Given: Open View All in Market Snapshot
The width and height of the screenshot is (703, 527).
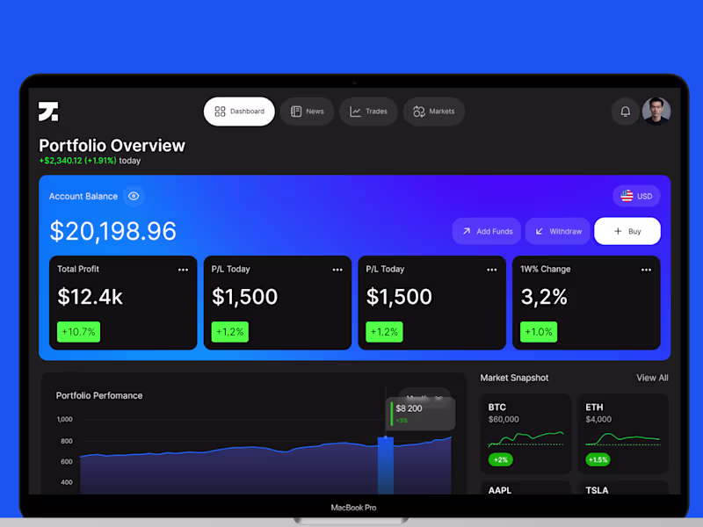Looking at the screenshot, I should pos(652,378).
